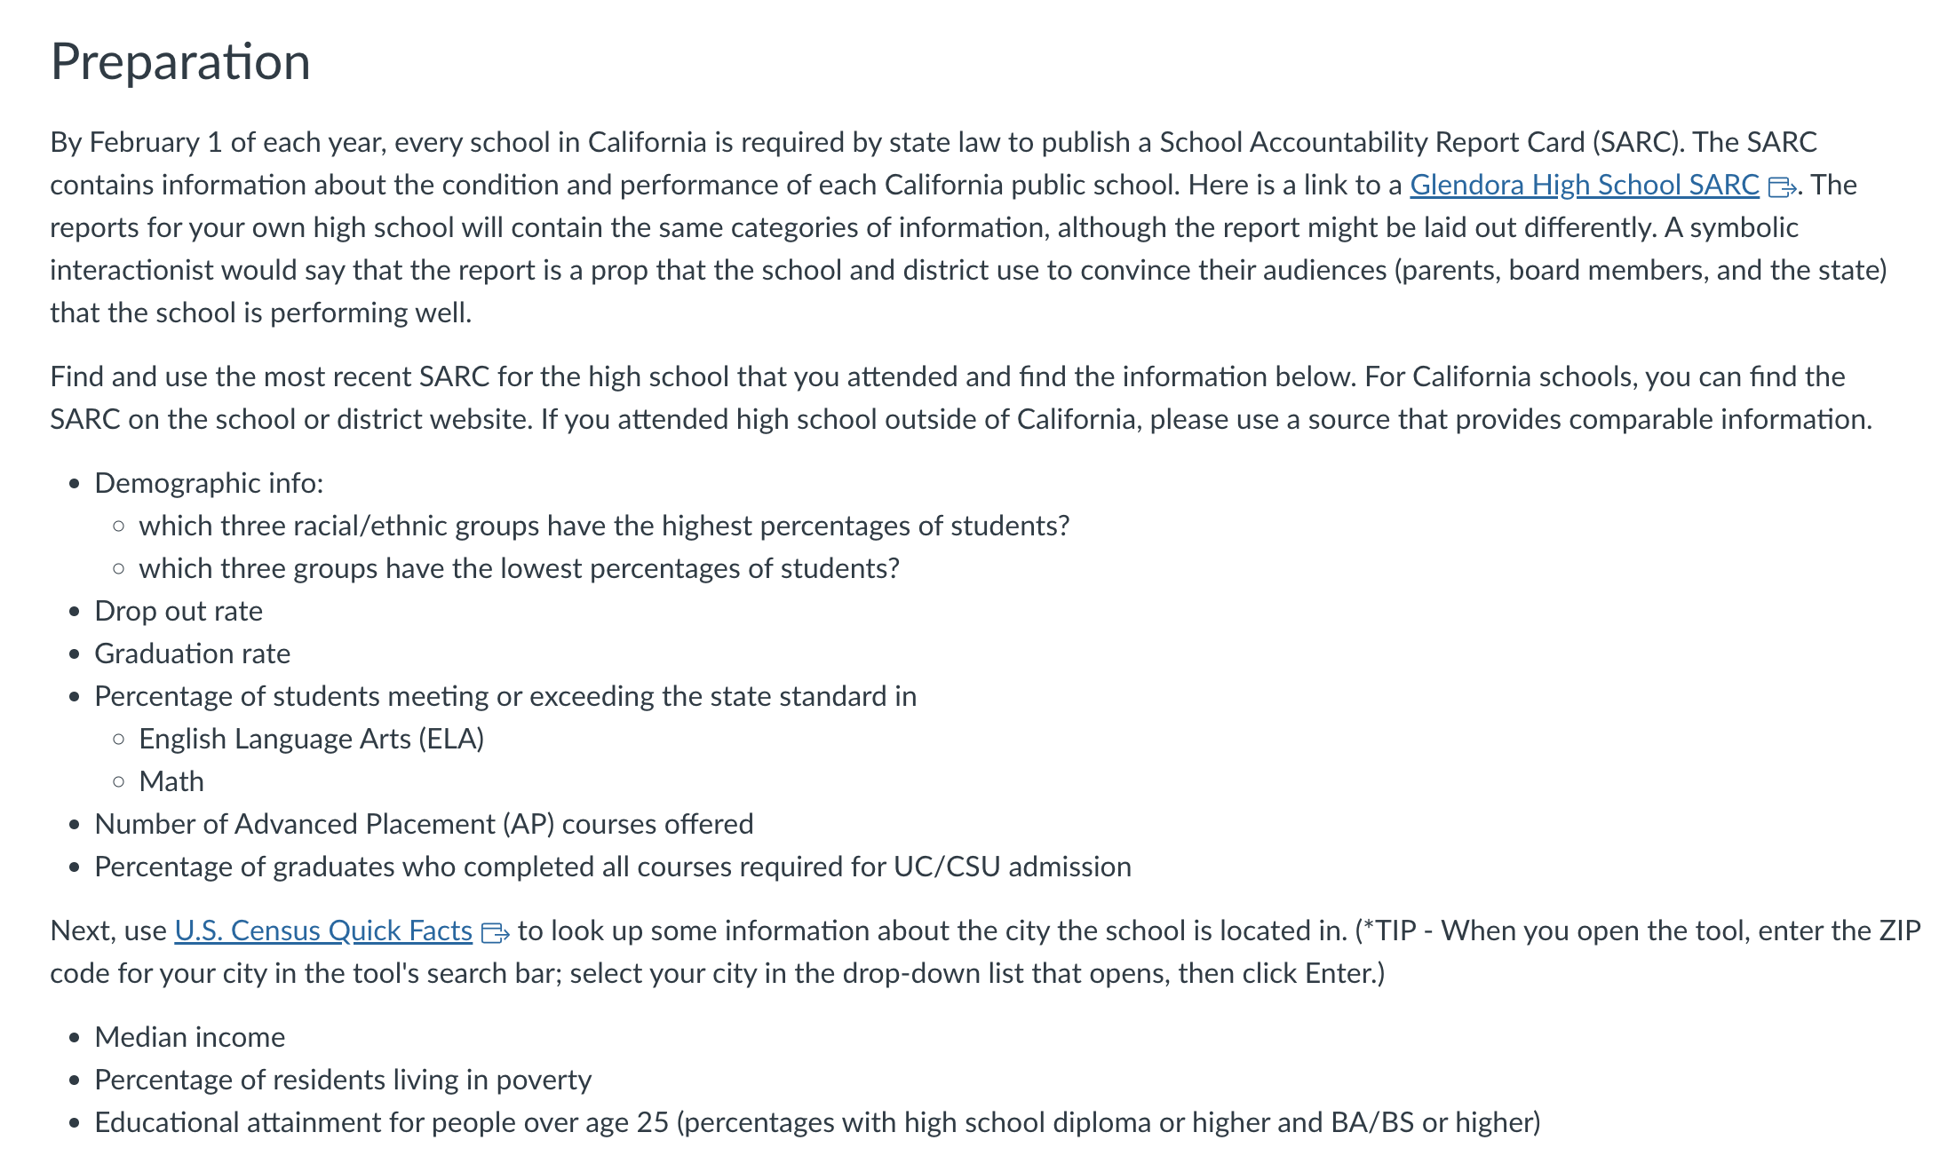Click the 'Graduation rate' list item
The height and width of the screenshot is (1156, 1947).
click(193, 653)
